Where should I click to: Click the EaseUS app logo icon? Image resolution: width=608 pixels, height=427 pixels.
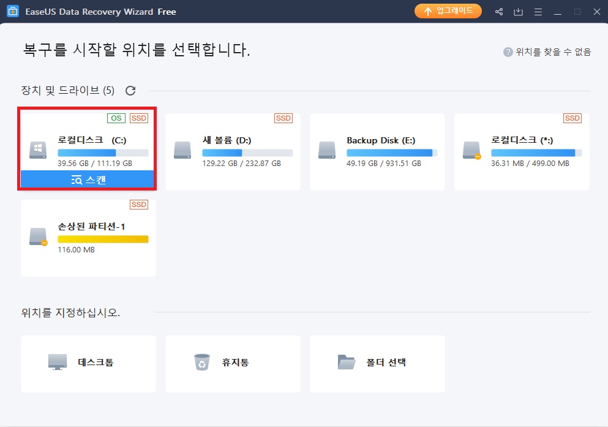point(13,11)
